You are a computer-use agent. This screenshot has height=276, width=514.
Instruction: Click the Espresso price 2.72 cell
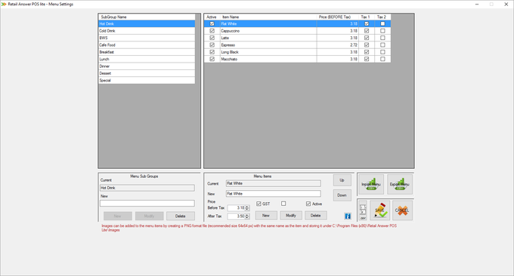point(338,45)
